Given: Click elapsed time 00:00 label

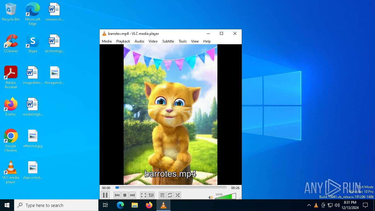Looking at the screenshot, I should [106, 188].
